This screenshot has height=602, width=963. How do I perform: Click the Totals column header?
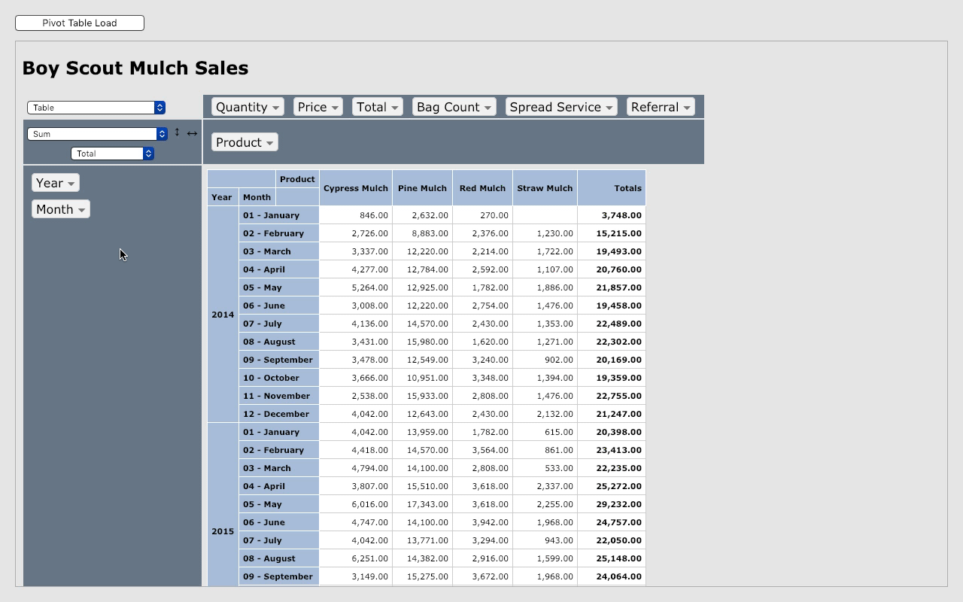tap(627, 187)
